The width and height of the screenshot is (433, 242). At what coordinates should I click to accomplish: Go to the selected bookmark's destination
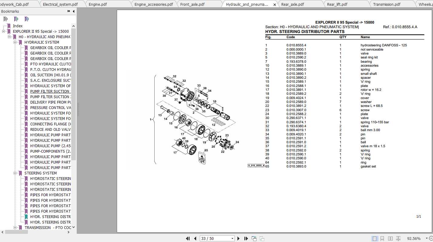click(27, 19)
